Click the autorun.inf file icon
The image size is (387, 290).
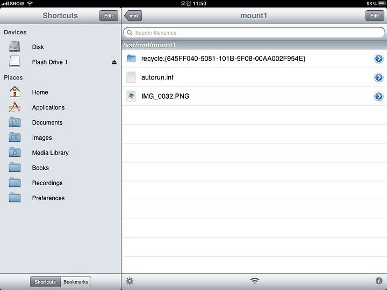(131, 77)
